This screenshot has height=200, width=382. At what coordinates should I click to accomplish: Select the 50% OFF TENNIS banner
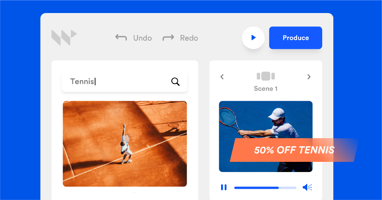click(x=294, y=150)
